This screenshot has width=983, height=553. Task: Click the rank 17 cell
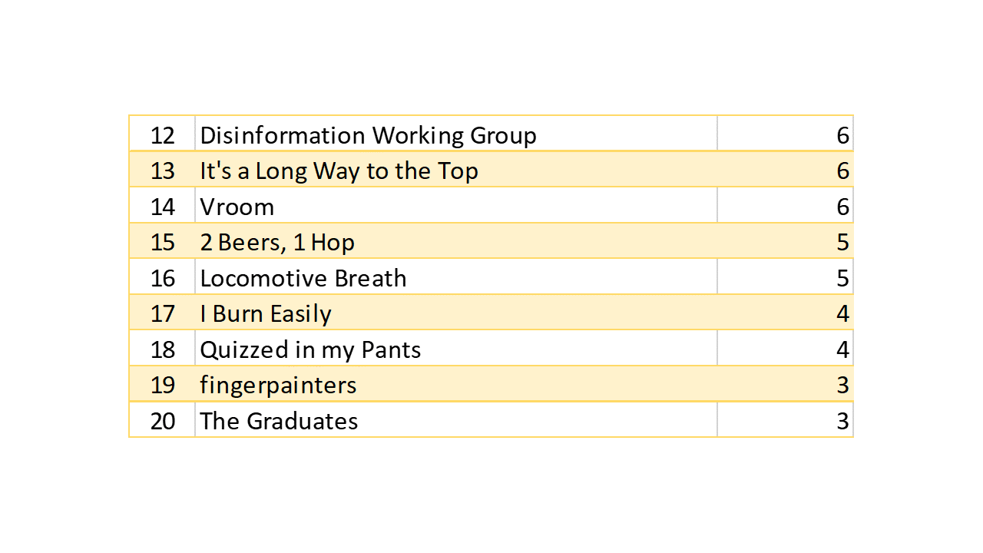[163, 313]
